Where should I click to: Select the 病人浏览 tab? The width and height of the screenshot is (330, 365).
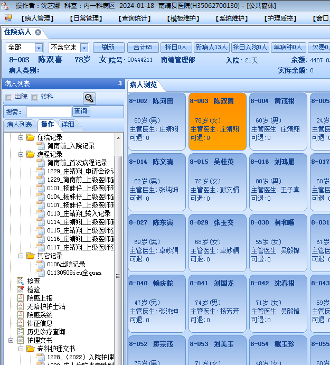pos(144,85)
